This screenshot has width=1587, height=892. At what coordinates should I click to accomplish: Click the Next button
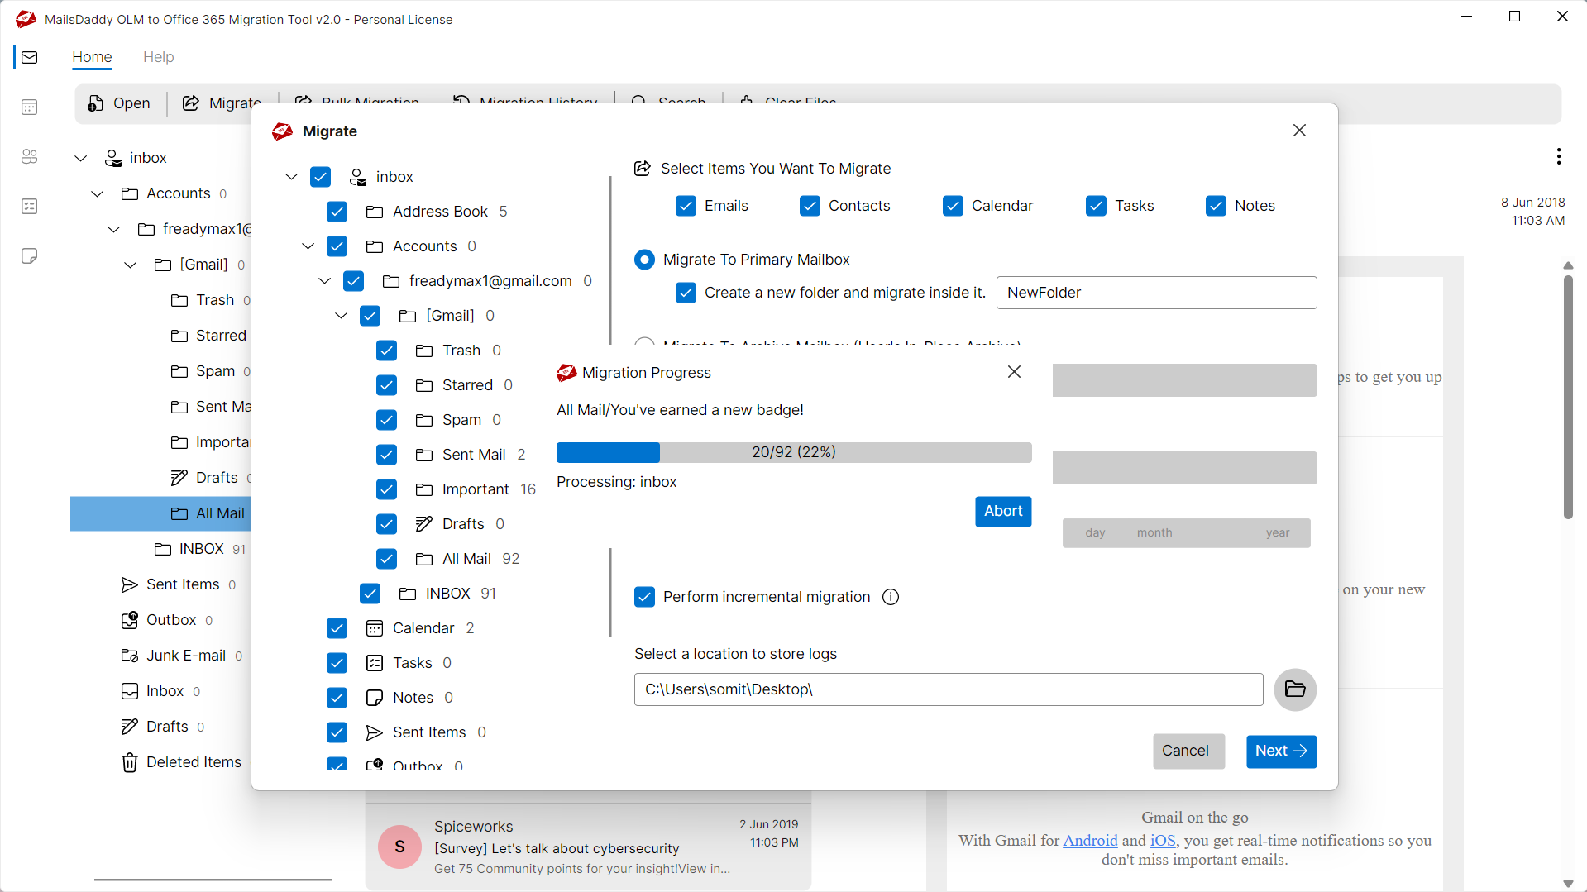[1281, 751]
